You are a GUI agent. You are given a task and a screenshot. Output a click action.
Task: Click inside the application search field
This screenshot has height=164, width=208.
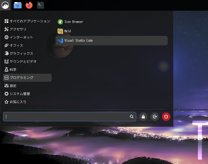[65, 117]
